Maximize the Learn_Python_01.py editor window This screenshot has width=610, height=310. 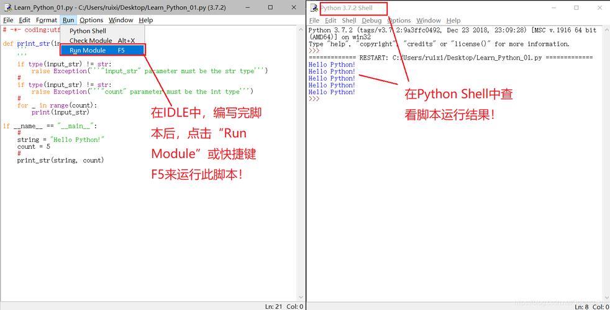coord(270,7)
